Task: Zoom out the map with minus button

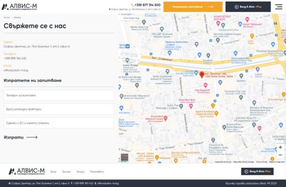Action: 280,155
